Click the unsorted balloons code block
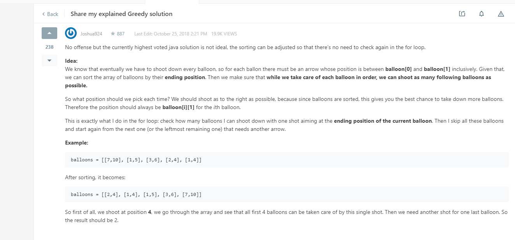Screen dimensions: 515x240 (x=287, y=160)
